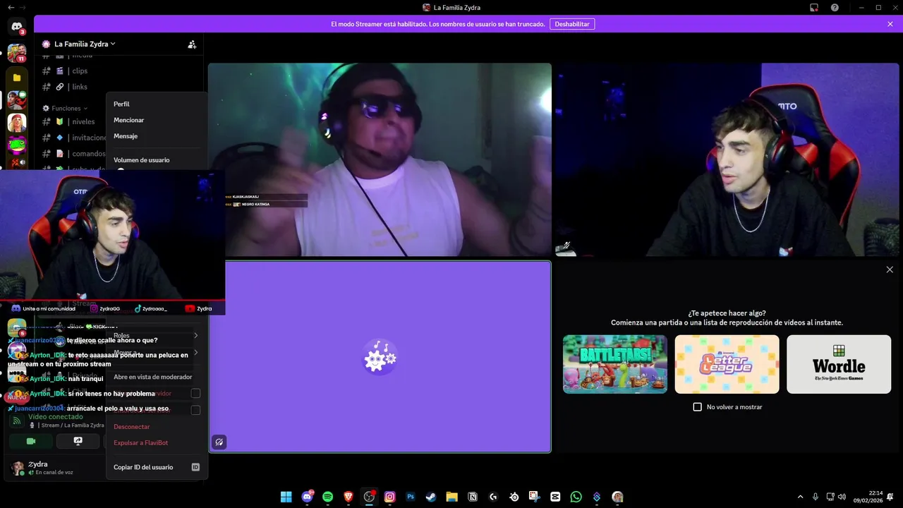Click the icon at the bottom-left of the purple tile
This screenshot has width=903, height=508.
(219, 442)
